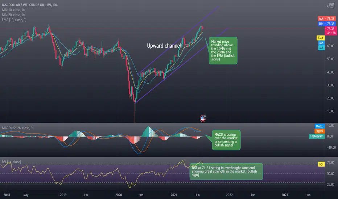The width and height of the screenshot is (338, 199).
Task: Click the 75.00 RSI axis label
Action: [331, 163]
